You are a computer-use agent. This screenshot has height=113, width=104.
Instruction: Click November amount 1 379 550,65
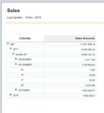88,65
